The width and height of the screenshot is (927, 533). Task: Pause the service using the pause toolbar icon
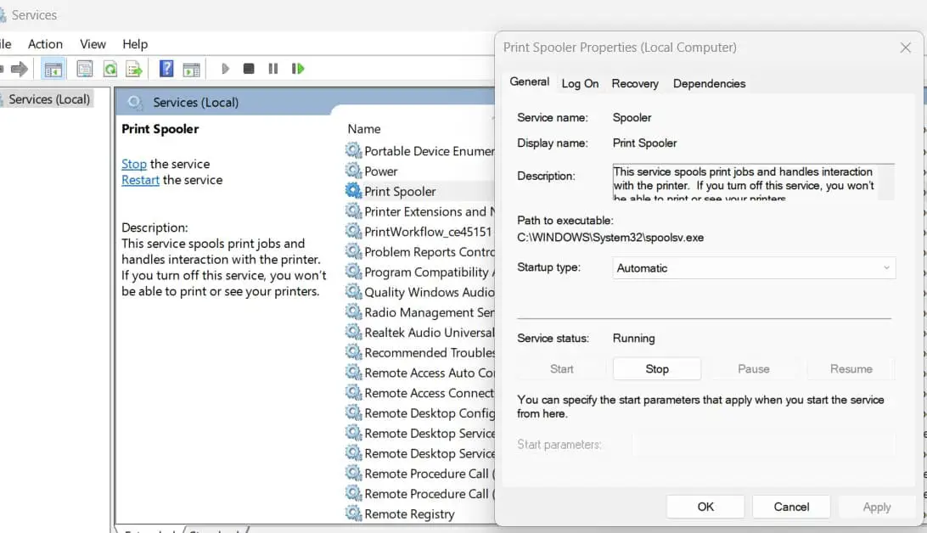[x=272, y=69]
